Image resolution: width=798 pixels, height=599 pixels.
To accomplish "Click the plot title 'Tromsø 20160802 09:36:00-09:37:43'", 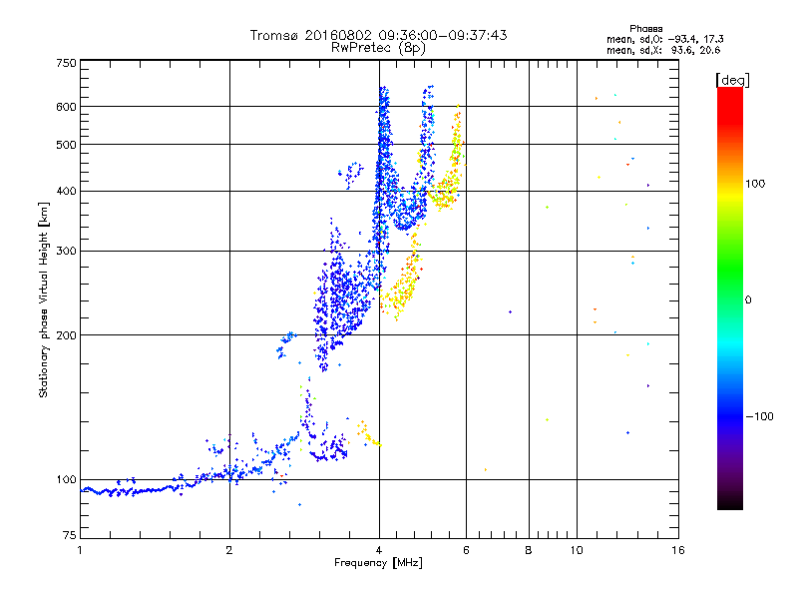I will tap(378, 35).
